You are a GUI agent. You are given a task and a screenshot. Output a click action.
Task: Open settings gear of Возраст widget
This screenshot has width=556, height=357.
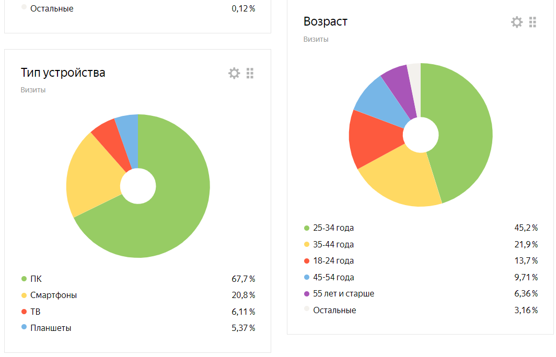click(x=517, y=22)
